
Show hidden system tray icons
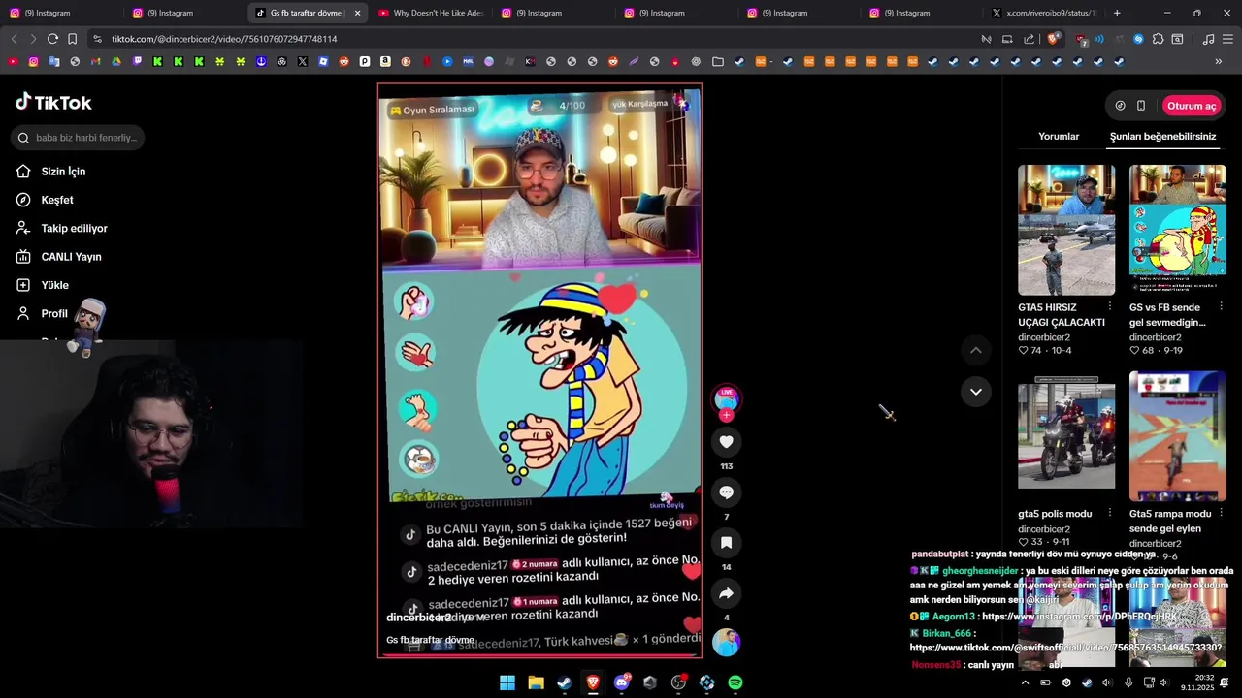point(1025,682)
